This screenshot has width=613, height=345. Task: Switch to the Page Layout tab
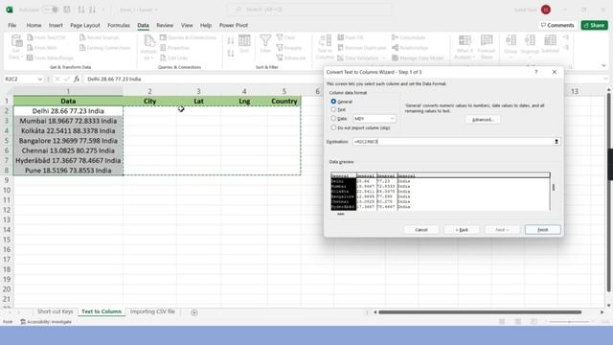[x=85, y=25]
